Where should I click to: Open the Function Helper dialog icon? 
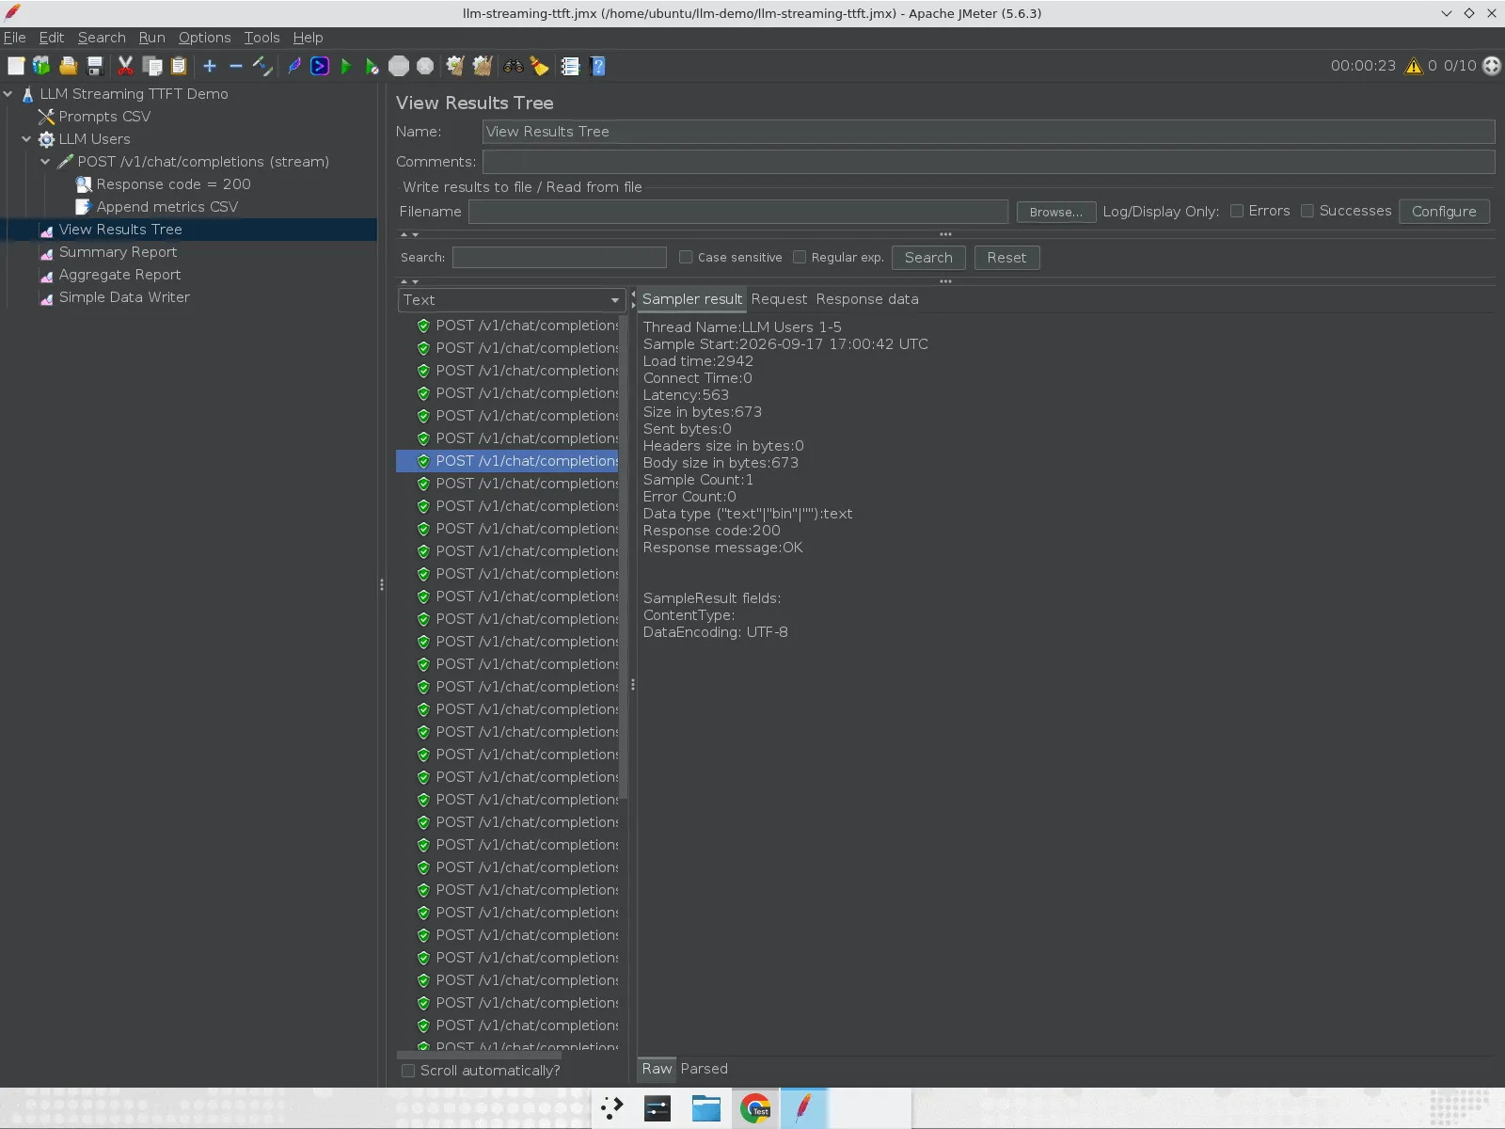point(570,66)
